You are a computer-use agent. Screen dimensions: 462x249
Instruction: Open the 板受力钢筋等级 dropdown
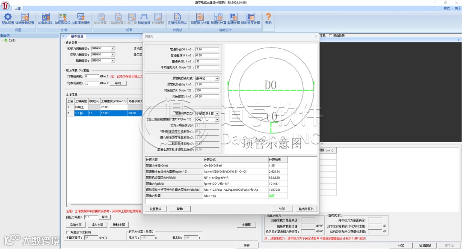pyautogui.click(x=113, y=49)
